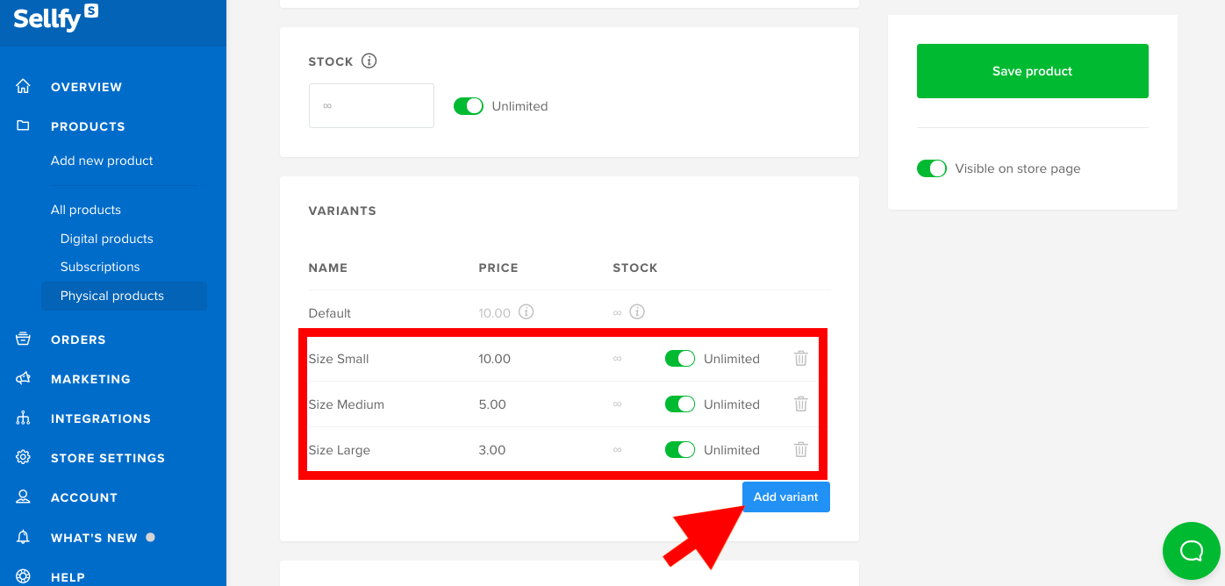Disable Unlimited for Size Medium variant
Viewport: 1225px width, 586px height.
point(680,404)
